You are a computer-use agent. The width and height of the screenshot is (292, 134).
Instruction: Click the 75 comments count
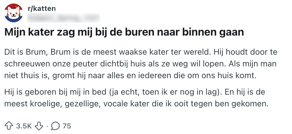pyautogui.click(x=67, y=126)
